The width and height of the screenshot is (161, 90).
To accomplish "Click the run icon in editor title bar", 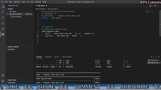I will pos(150,6).
